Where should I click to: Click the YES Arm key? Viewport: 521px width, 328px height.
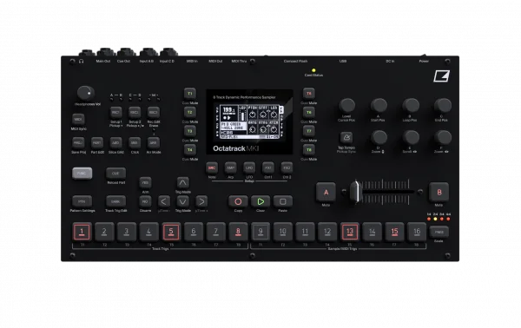coord(145,182)
